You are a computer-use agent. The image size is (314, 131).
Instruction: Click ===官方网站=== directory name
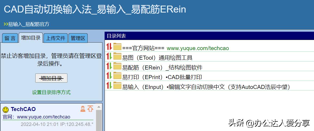pyautogui.click(x=143, y=48)
